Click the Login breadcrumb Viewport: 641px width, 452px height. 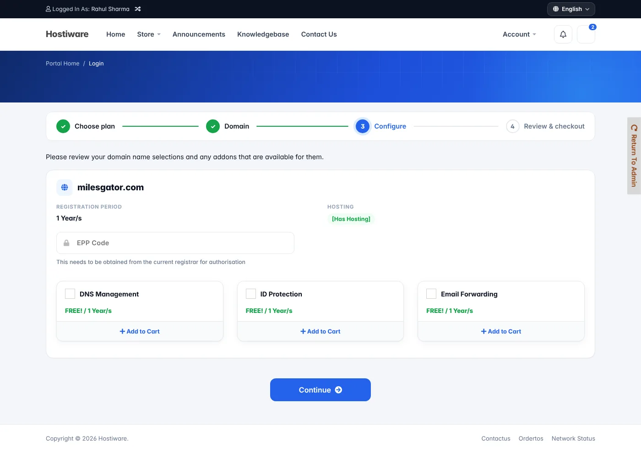[x=96, y=64]
